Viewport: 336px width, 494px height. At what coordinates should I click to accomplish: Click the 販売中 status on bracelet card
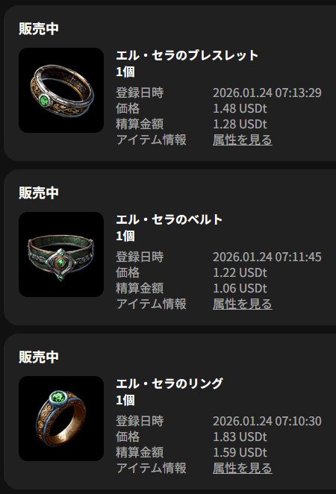point(39,28)
